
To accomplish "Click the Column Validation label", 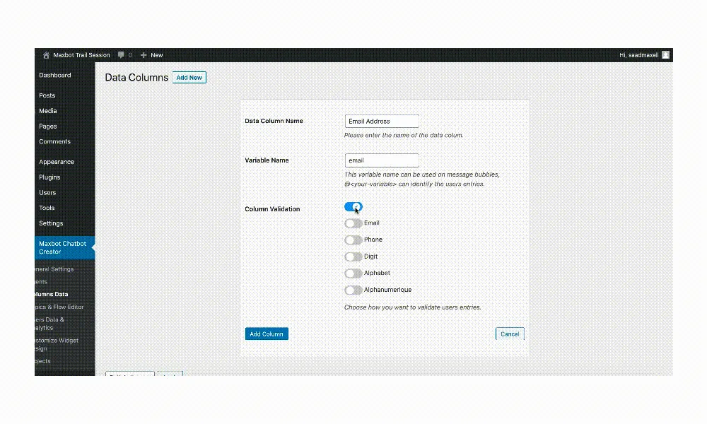I will click(x=272, y=209).
